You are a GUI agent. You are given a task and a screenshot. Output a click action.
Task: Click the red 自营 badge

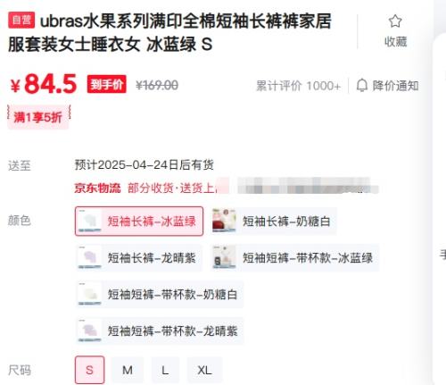click(x=21, y=20)
